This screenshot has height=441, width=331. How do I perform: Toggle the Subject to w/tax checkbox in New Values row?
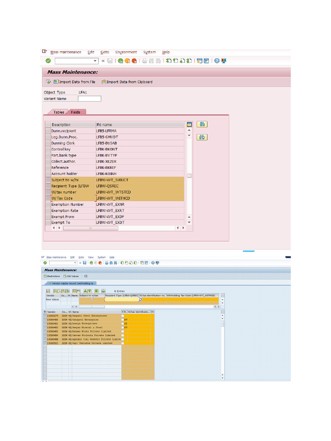(x=92, y=299)
